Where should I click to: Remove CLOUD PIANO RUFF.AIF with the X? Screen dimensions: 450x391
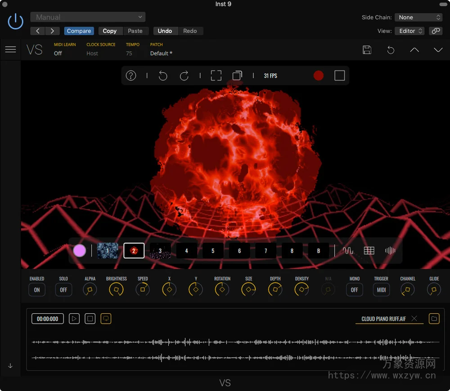(x=414, y=319)
